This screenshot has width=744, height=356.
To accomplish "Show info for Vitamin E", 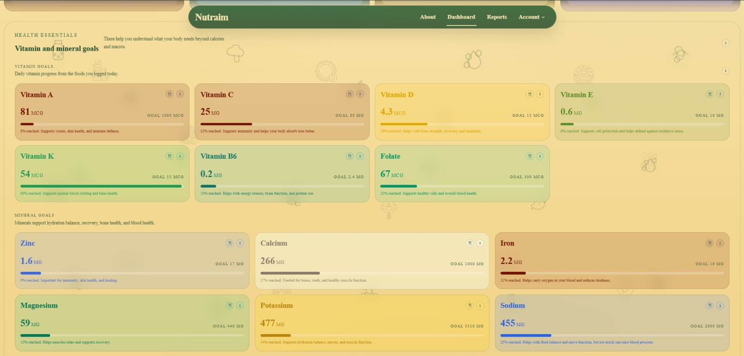I will (x=720, y=94).
